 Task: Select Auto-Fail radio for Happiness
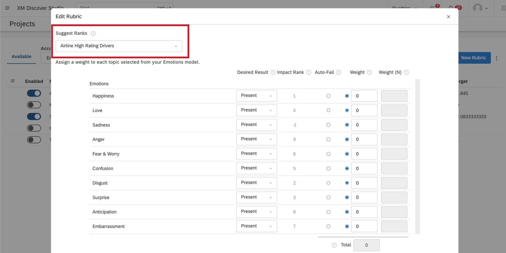coord(328,96)
